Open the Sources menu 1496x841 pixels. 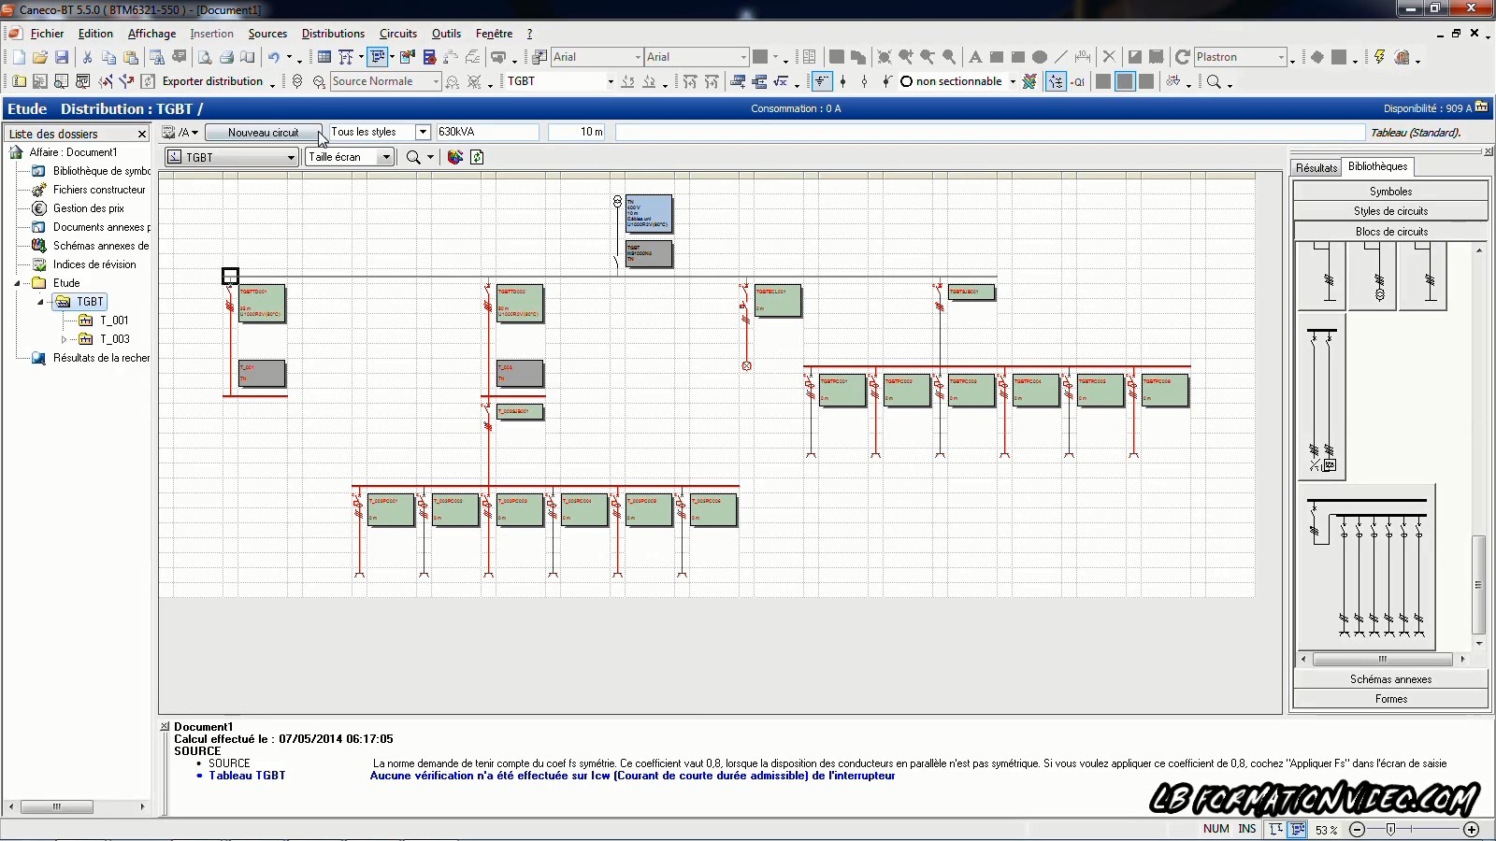point(267,34)
